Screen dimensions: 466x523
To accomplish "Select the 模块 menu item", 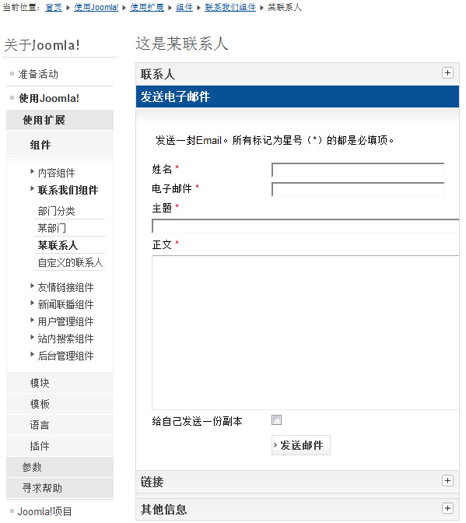I will click(x=60, y=383).
